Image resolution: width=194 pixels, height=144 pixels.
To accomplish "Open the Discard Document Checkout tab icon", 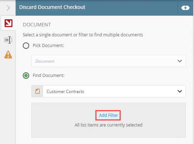I will (x=9, y=23).
